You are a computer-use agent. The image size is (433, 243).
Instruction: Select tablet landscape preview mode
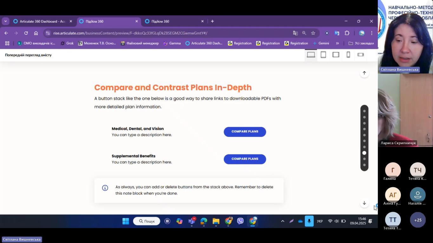(x=336, y=55)
